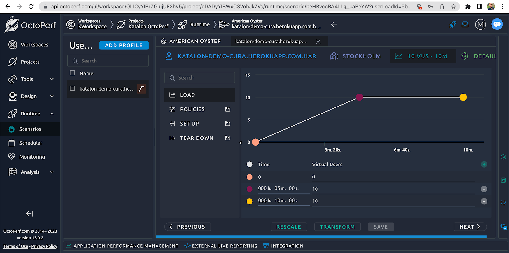Click the American Oyster breadcrumb ship icon
The height and width of the screenshot is (253, 509).
coord(224,24)
